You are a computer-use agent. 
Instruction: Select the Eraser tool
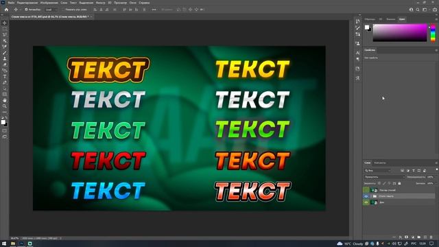click(5, 64)
